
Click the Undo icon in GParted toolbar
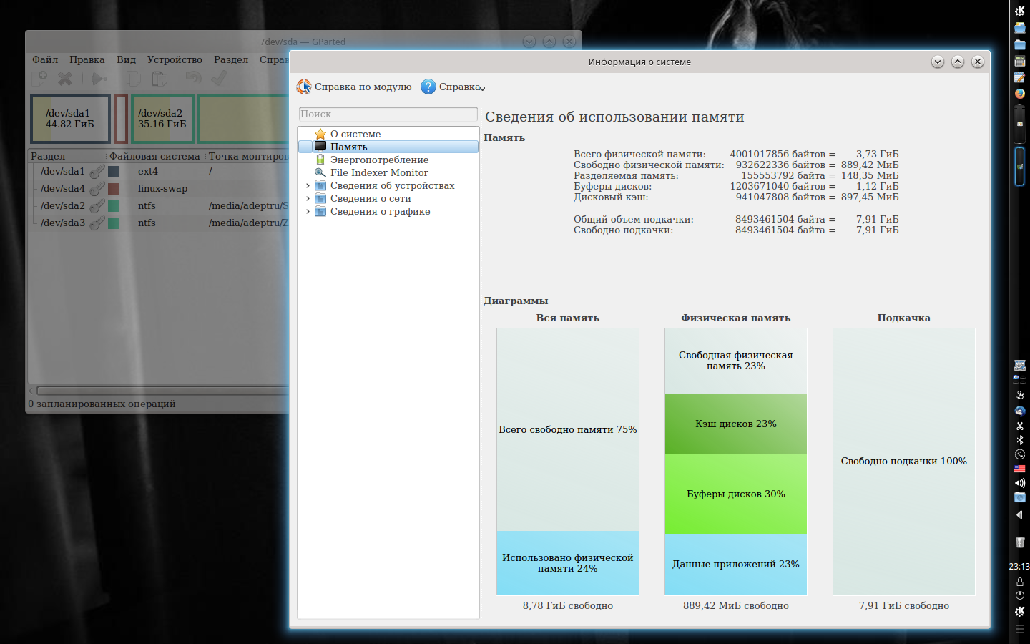(x=193, y=78)
